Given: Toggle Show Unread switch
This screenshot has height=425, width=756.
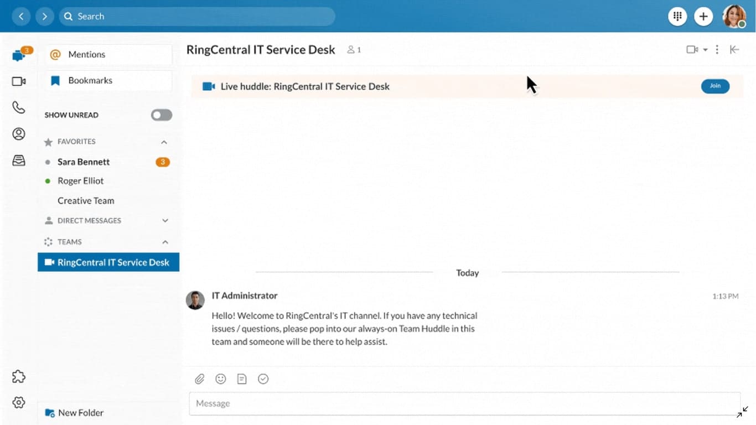Looking at the screenshot, I should coord(162,115).
